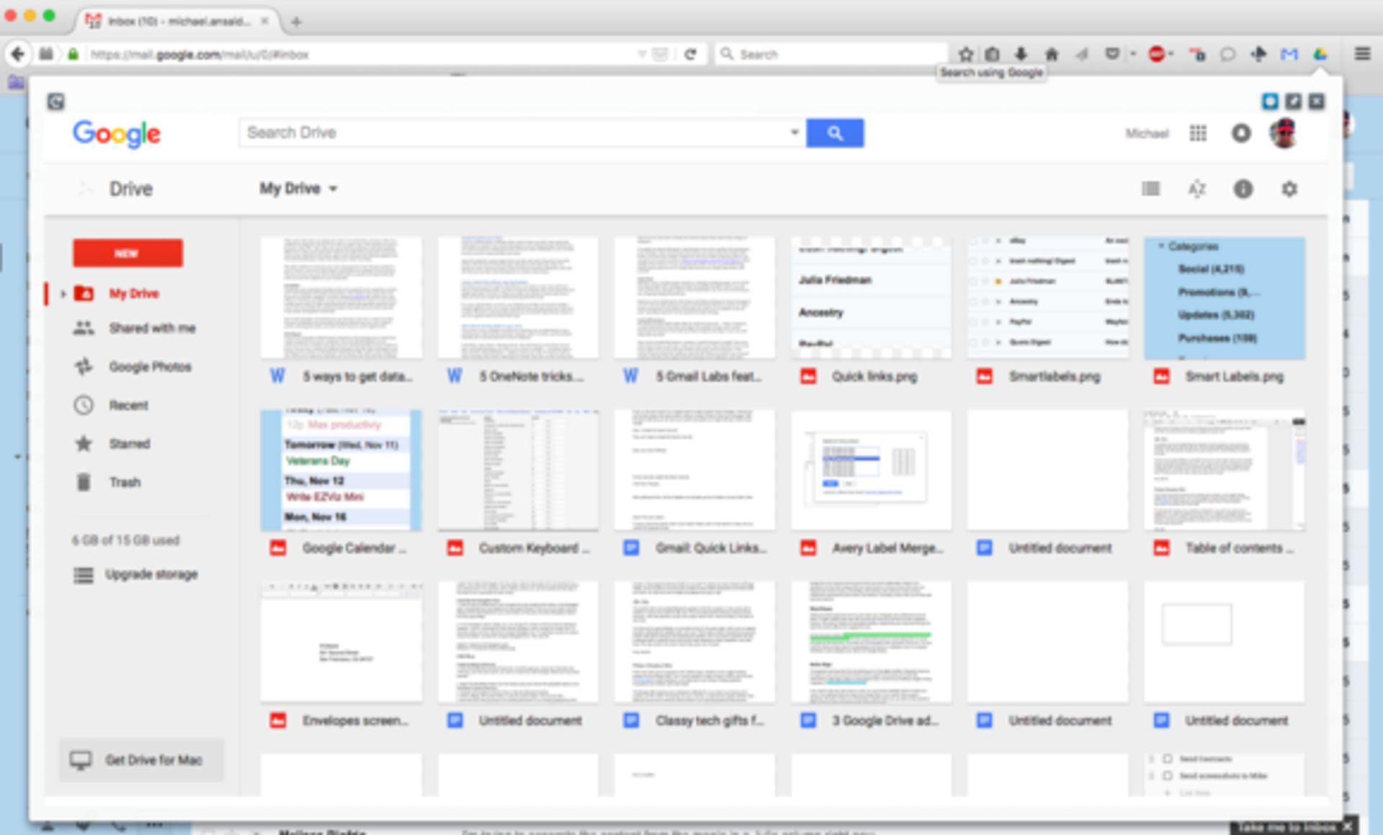Open the My Drive dropdown menu

coord(298,189)
